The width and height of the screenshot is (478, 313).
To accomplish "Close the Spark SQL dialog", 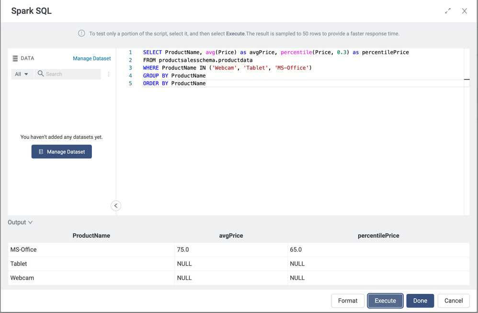I will click(464, 11).
